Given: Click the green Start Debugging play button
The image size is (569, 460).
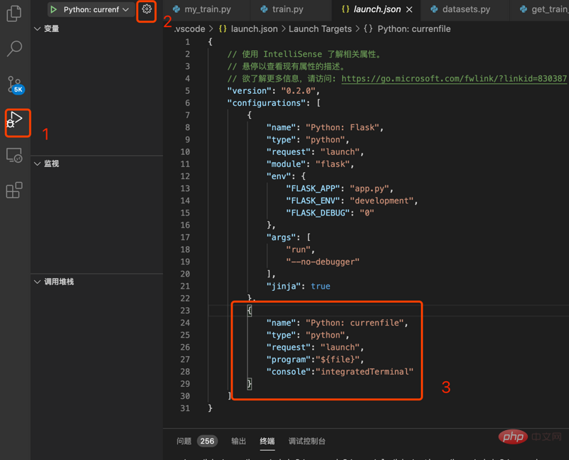Looking at the screenshot, I should 53,10.
